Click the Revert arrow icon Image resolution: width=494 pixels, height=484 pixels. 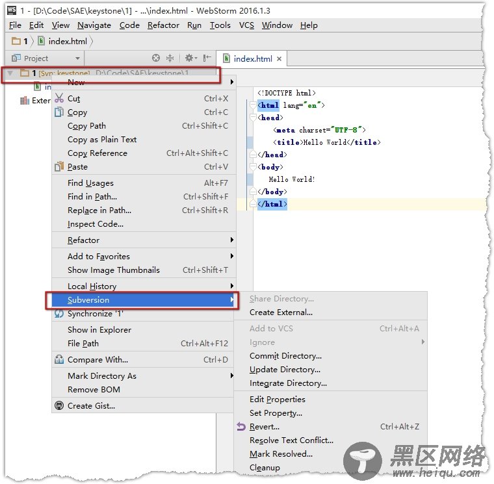(x=241, y=426)
